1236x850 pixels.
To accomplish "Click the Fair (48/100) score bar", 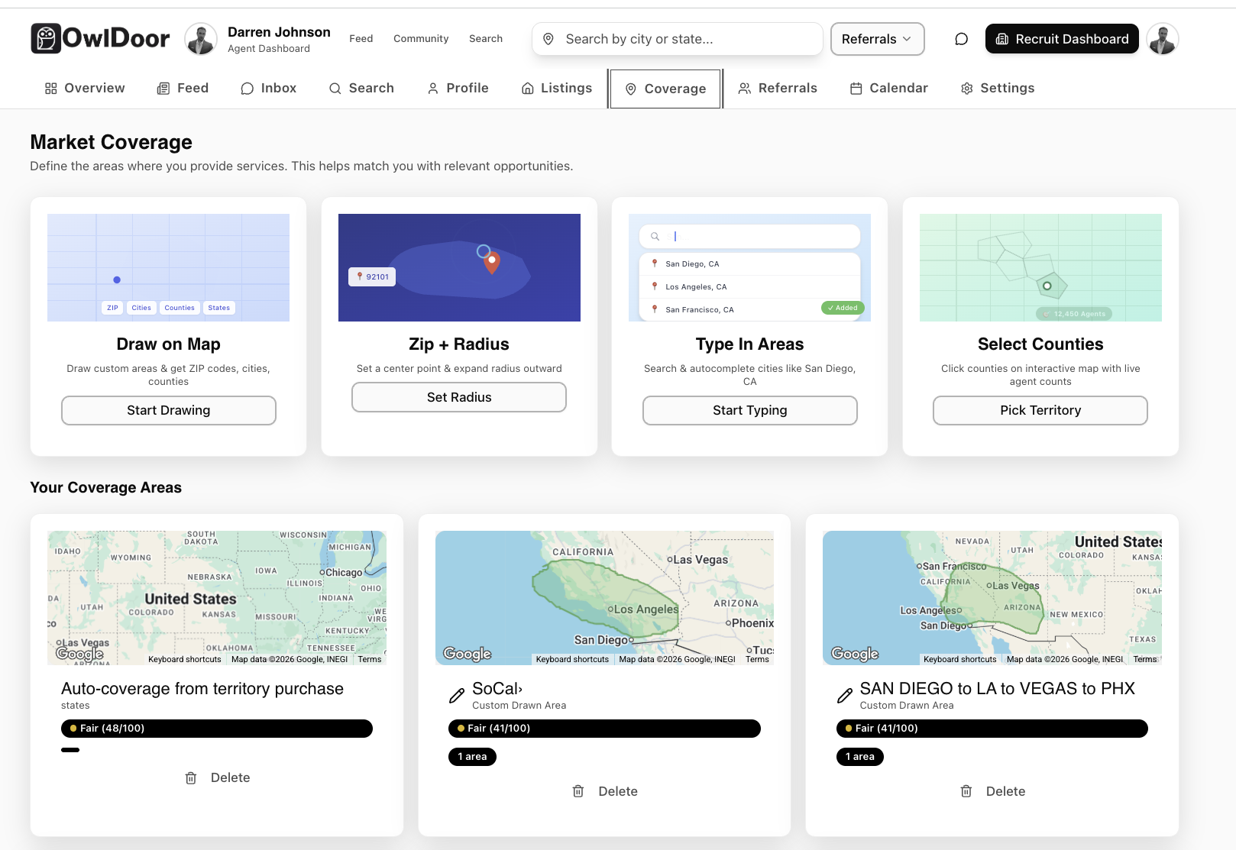I will pyautogui.click(x=216, y=729).
